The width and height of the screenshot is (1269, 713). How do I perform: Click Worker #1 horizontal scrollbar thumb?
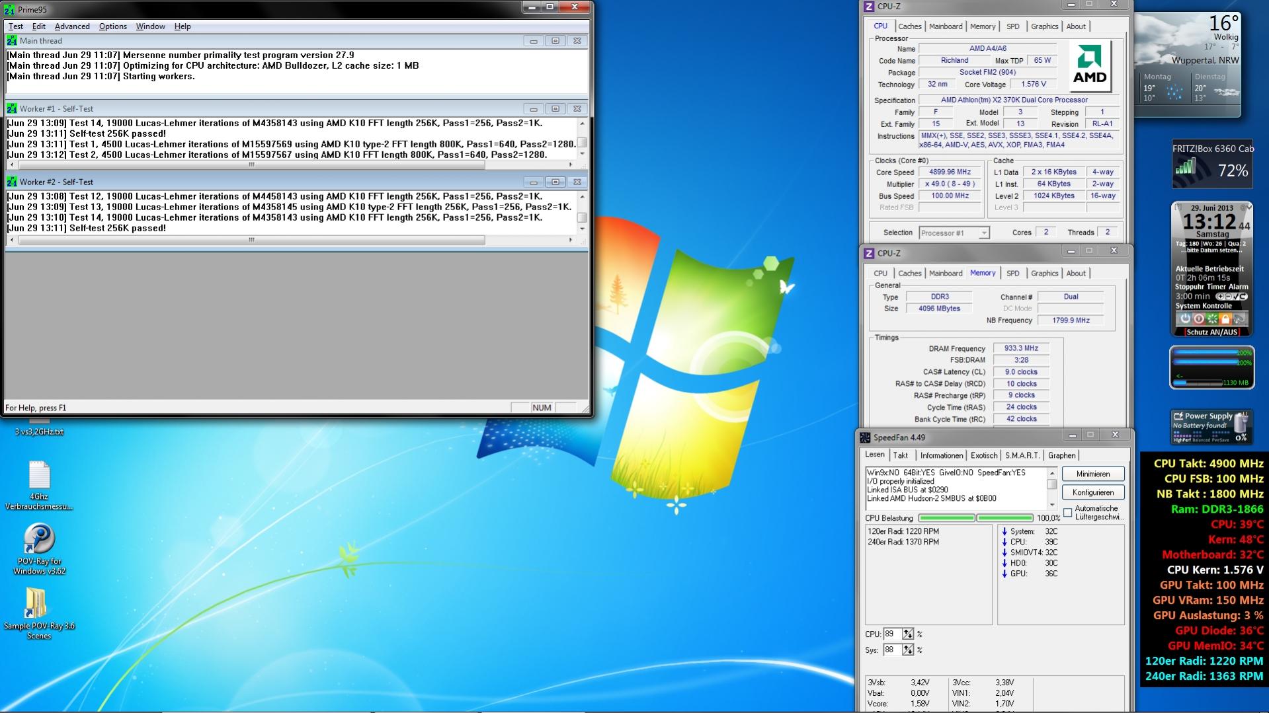pyautogui.click(x=251, y=165)
